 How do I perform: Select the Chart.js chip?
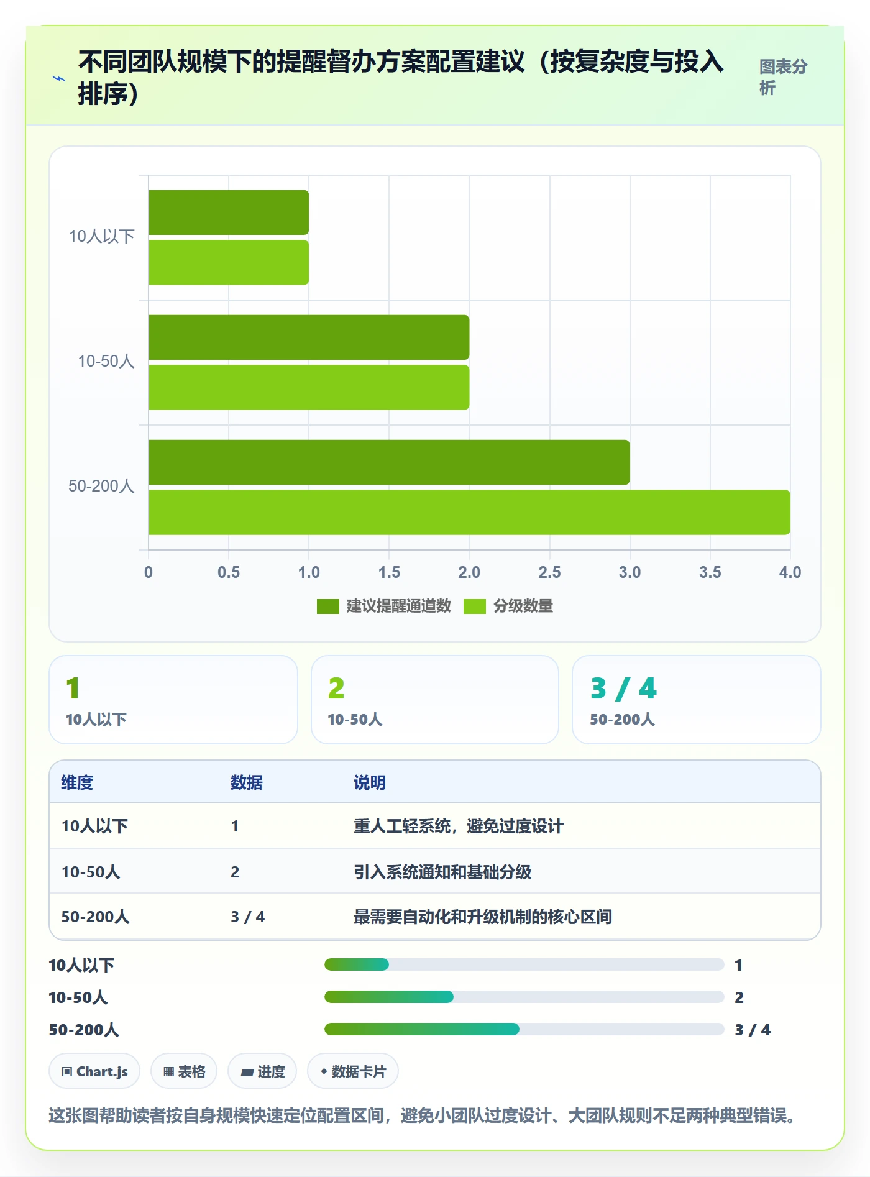tap(94, 1071)
